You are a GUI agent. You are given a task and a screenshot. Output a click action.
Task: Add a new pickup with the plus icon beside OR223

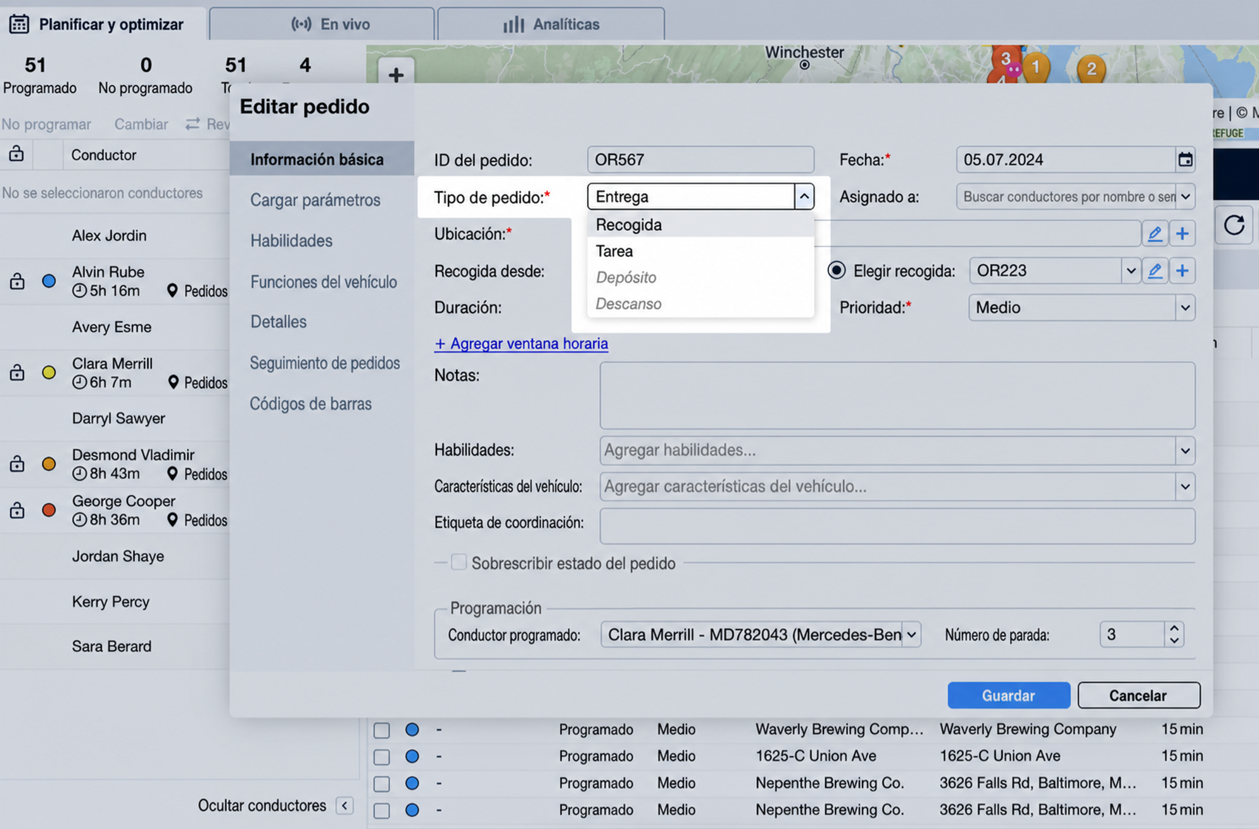click(1182, 271)
